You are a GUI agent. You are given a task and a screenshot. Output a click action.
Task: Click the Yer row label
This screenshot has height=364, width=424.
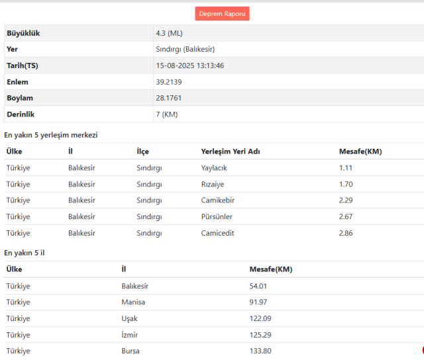point(12,50)
